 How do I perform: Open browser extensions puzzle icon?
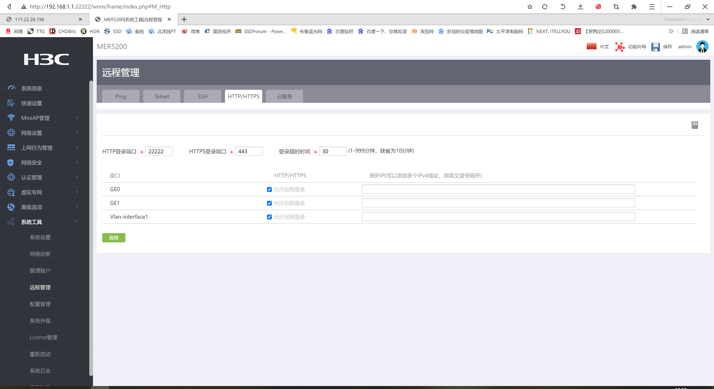(x=634, y=7)
